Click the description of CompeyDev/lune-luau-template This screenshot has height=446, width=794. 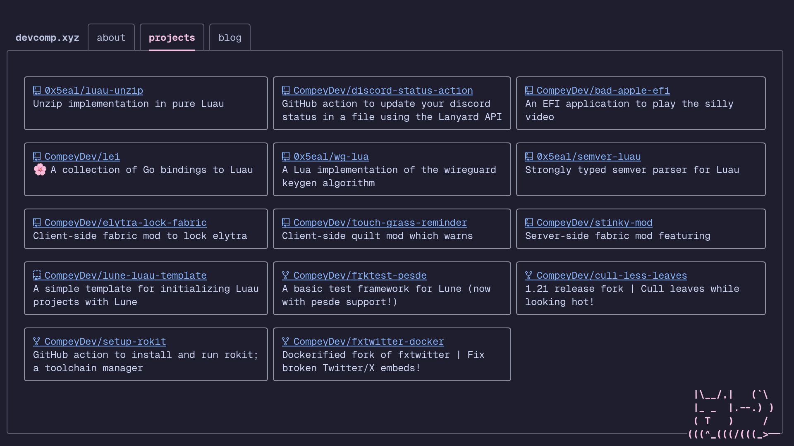(146, 295)
